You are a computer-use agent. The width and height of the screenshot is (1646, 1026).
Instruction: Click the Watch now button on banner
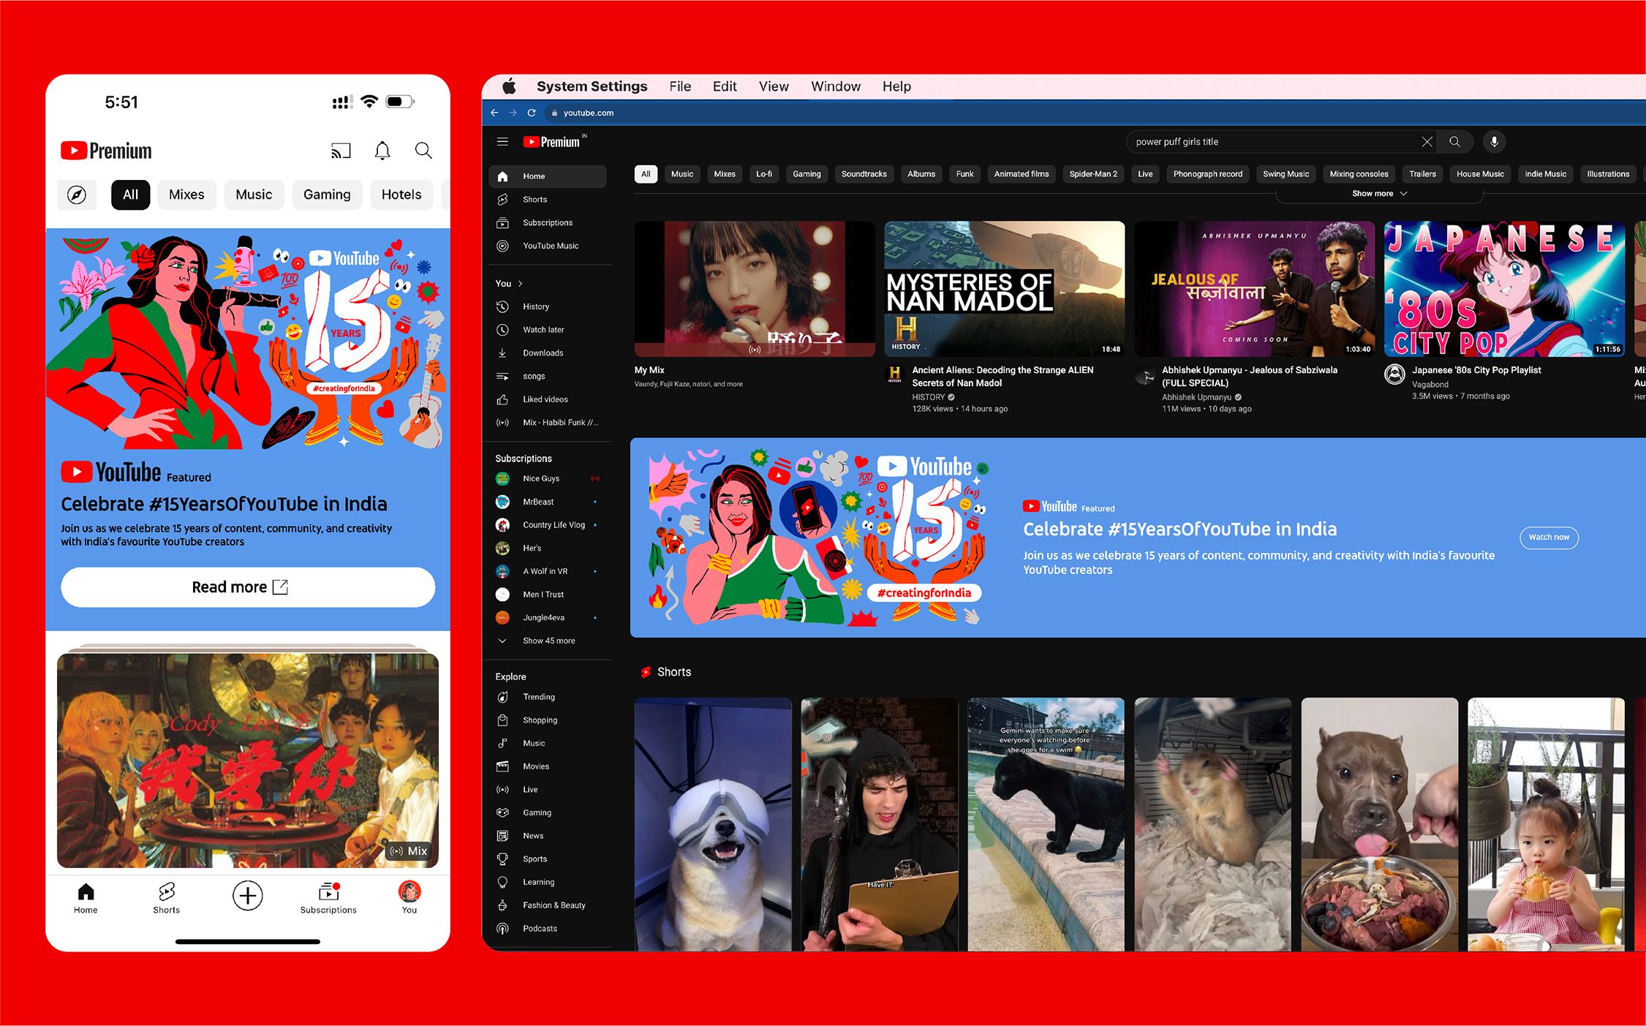click(x=1549, y=537)
